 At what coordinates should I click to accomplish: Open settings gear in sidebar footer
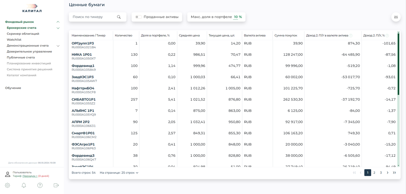(8, 185)
